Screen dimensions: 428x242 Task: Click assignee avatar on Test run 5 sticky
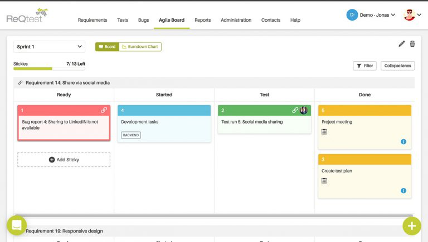(304, 110)
